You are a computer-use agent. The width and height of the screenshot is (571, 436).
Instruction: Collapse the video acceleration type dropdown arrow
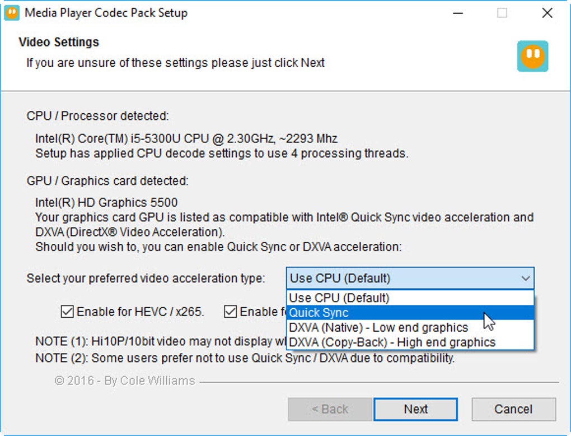525,278
